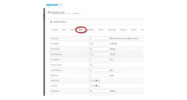Click the Tyre Width label
Image resolution: width=187 pixels, height=100 pixels.
pyautogui.click(x=55, y=44)
